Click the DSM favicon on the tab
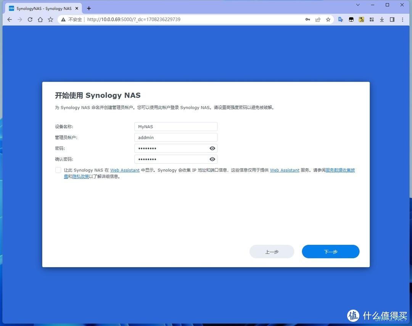This screenshot has width=412, height=326. [x=11, y=8]
